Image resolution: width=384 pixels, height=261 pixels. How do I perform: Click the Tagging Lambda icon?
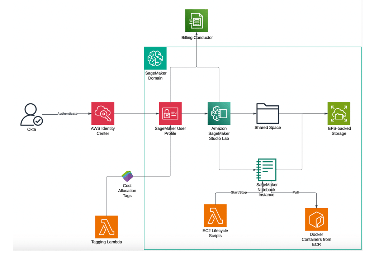point(106,227)
